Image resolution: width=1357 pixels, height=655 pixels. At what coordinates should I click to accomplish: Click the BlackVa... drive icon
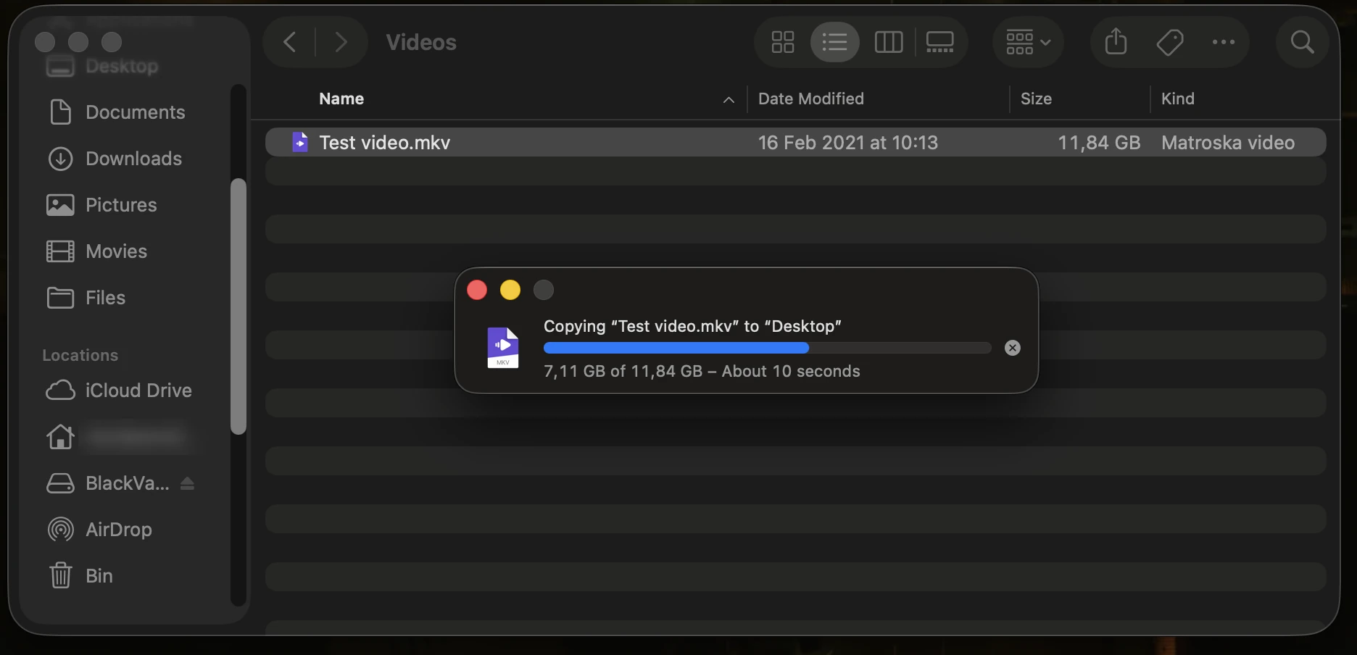click(60, 483)
